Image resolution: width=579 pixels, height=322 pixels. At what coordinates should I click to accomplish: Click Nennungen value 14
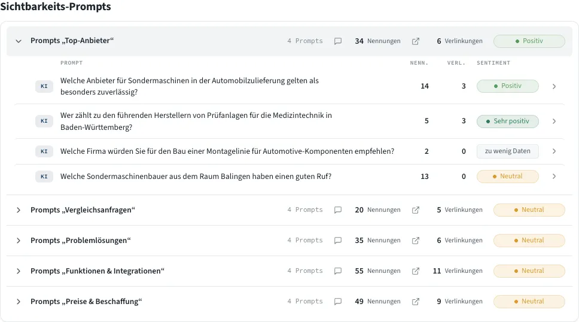click(x=425, y=86)
